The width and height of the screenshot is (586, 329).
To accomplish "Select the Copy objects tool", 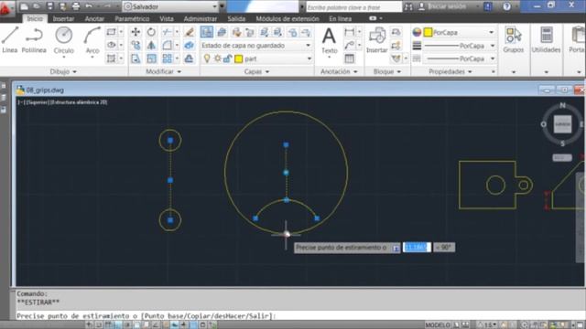I will (136, 46).
